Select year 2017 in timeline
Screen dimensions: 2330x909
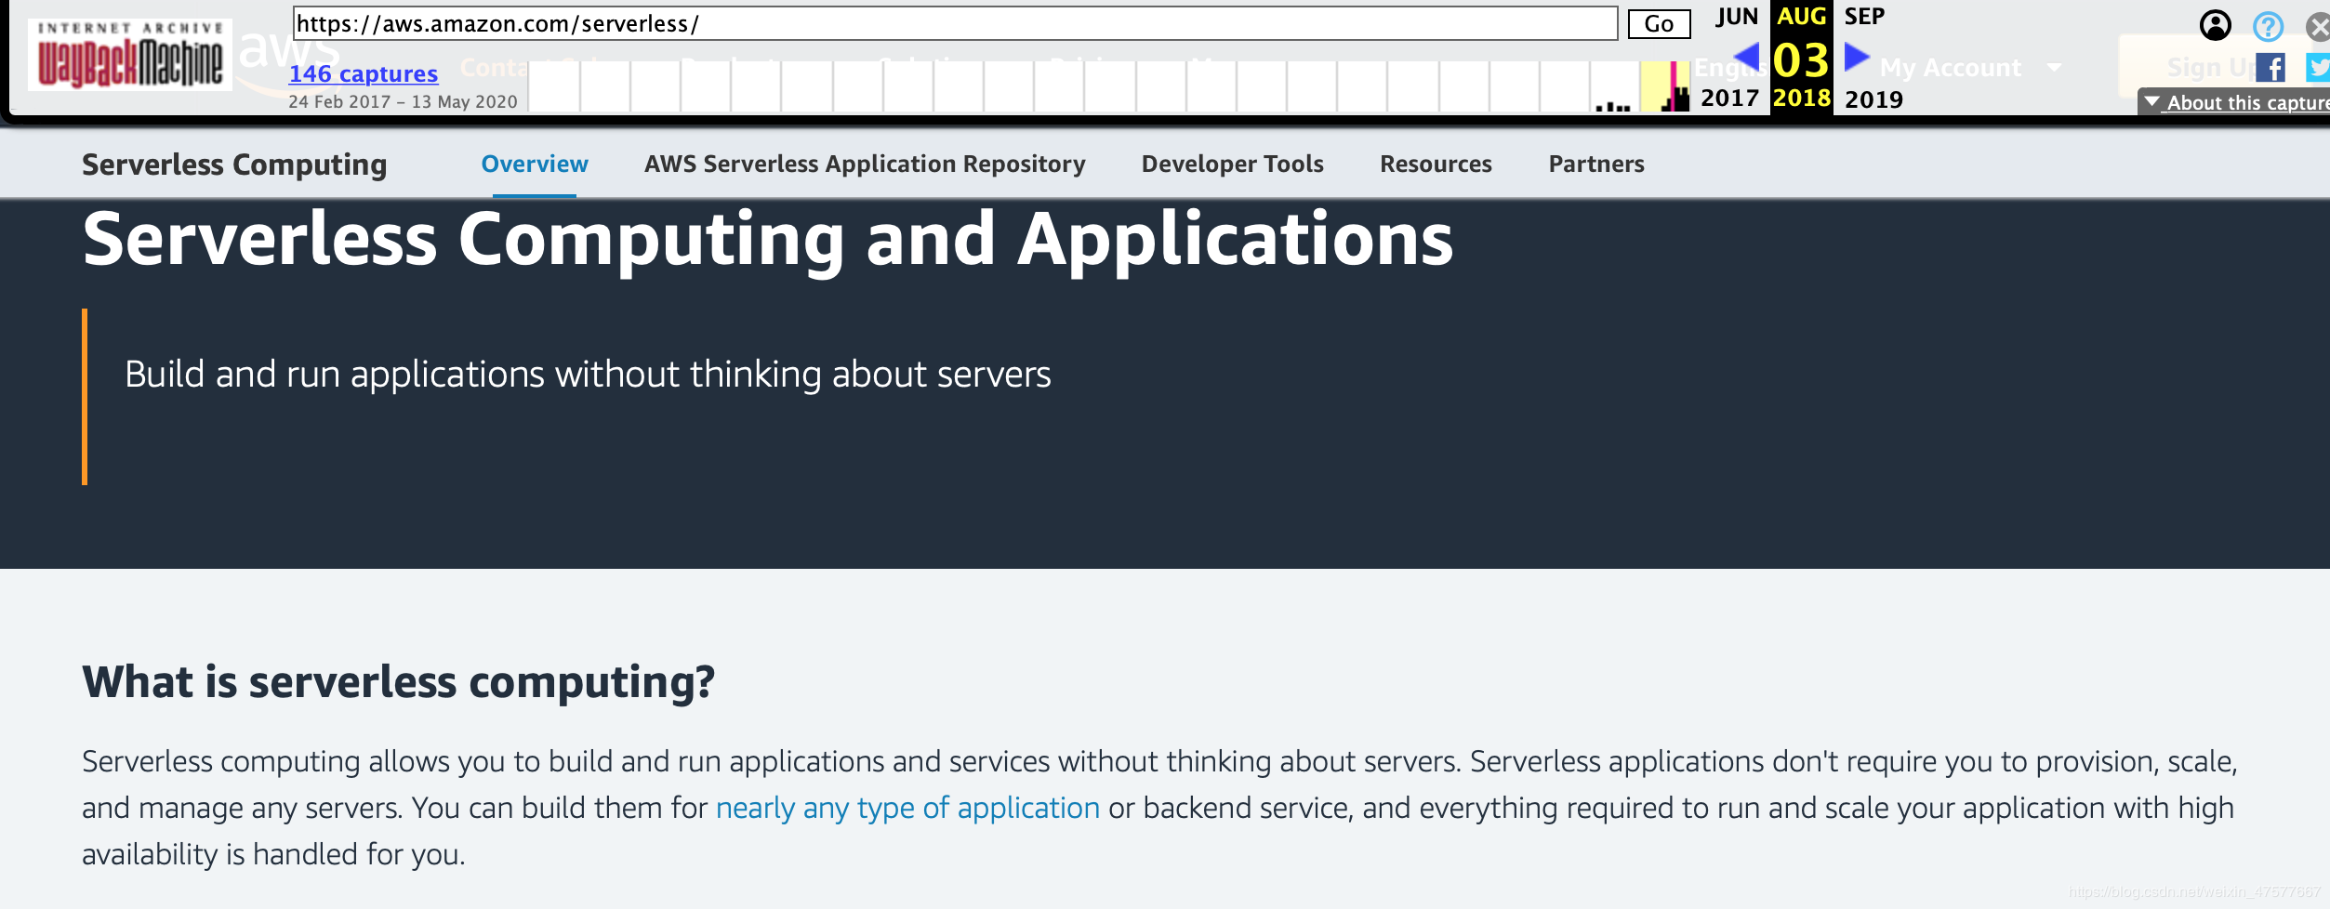1729,99
